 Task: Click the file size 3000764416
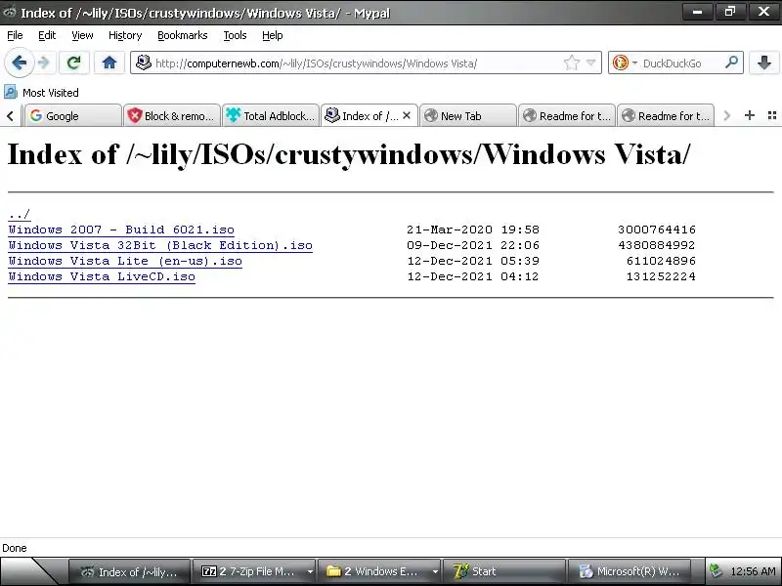tap(656, 230)
